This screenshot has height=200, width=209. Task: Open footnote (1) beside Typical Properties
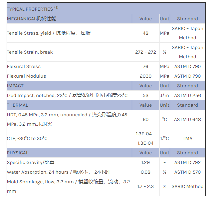coord(57,8)
